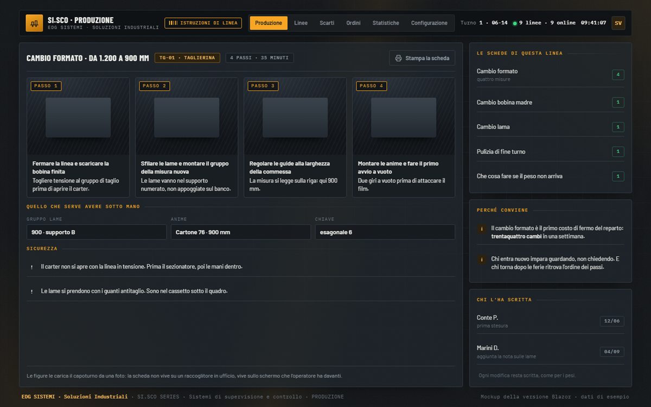651x407 pixels.
Task: Click the warning icon beside the guanti antitaglio rule
Action: (x=31, y=291)
